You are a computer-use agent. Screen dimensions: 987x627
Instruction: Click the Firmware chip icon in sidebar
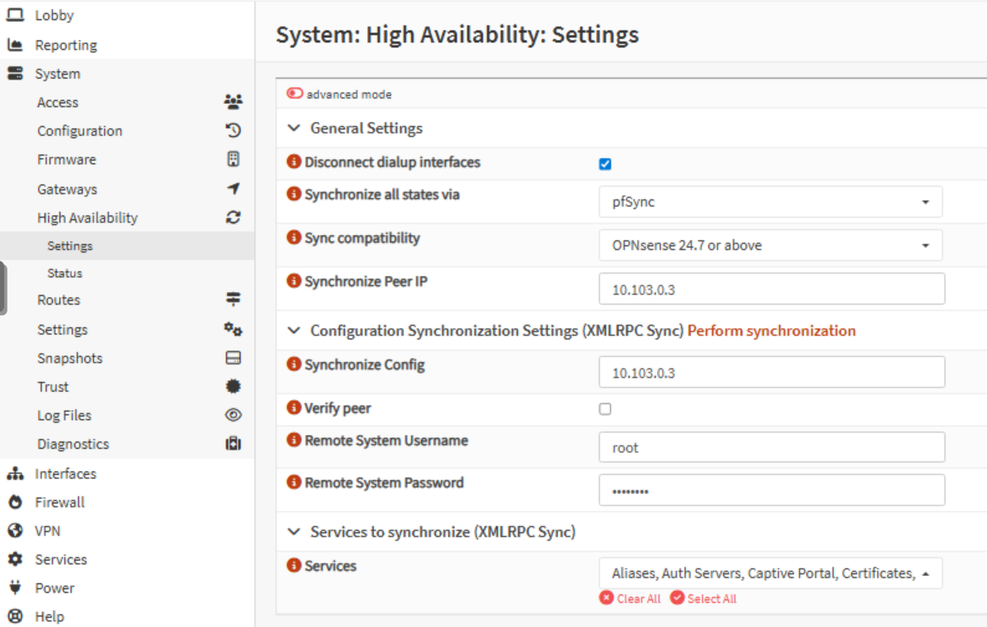[233, 159]
